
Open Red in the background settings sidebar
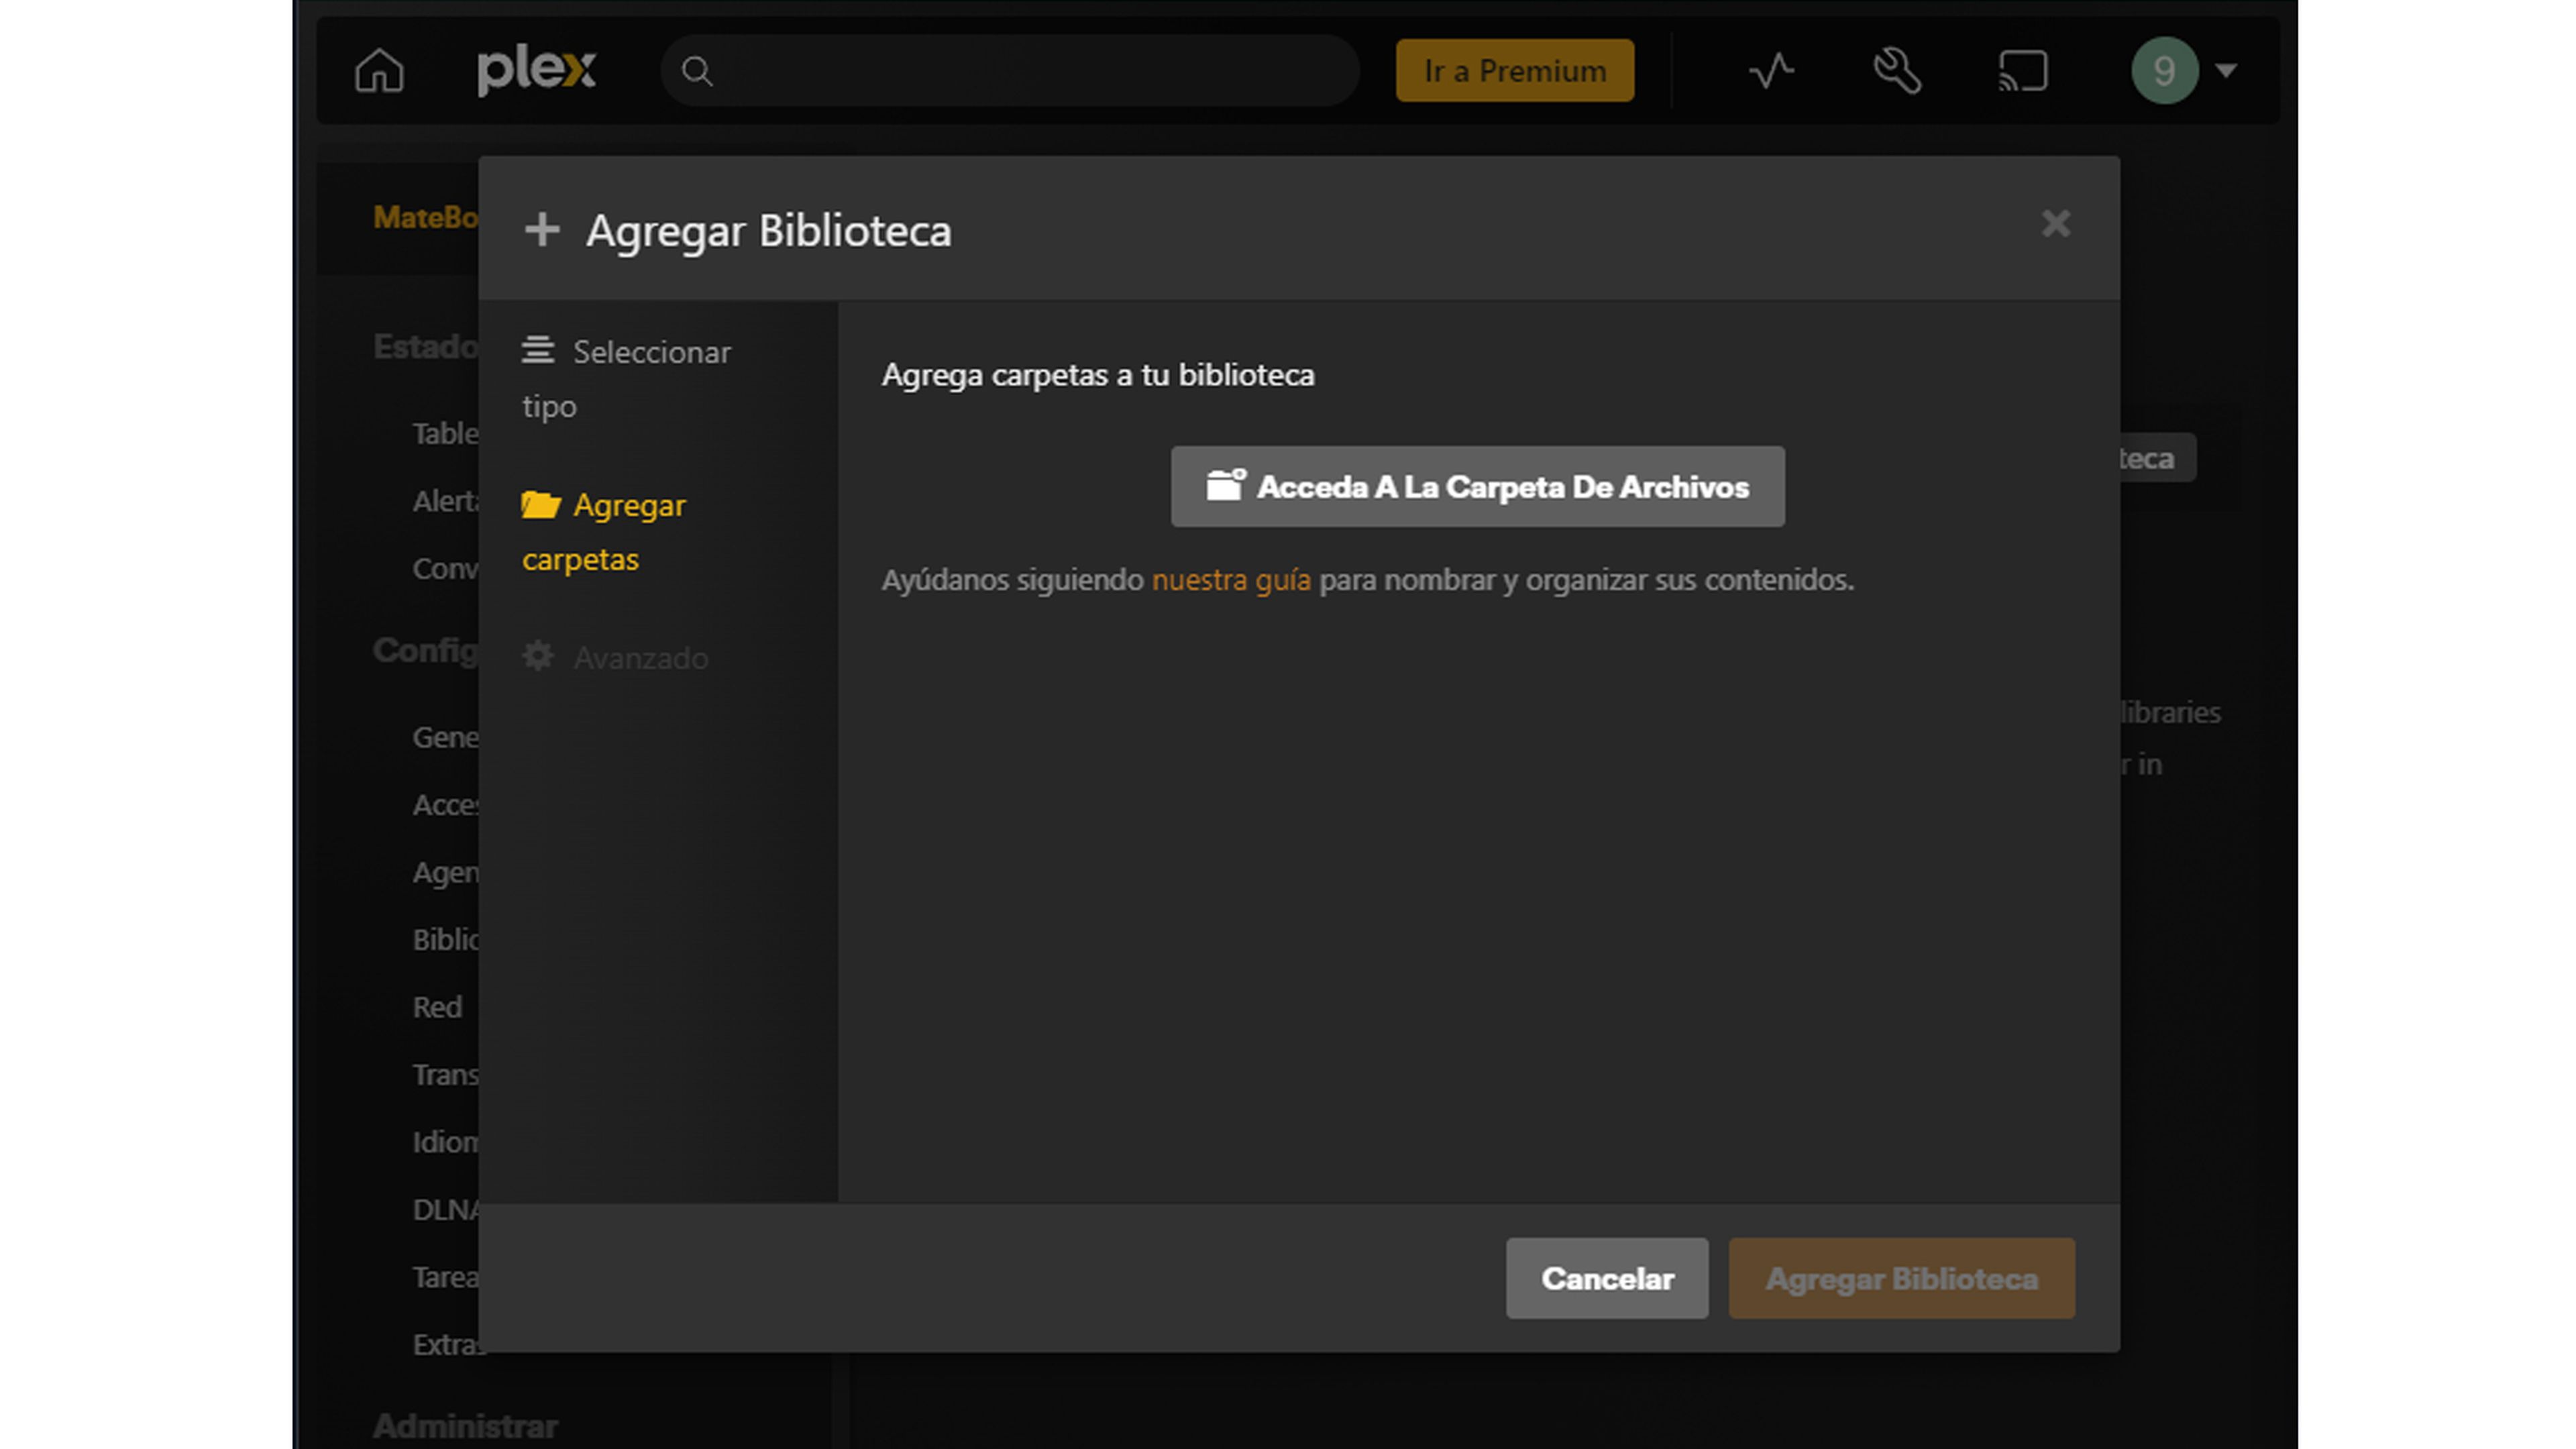(x=437, y=1007)
